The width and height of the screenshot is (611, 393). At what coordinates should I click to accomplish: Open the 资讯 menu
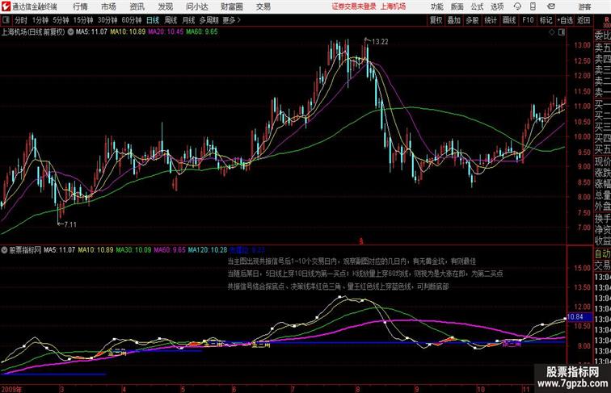tap(137, 6)
